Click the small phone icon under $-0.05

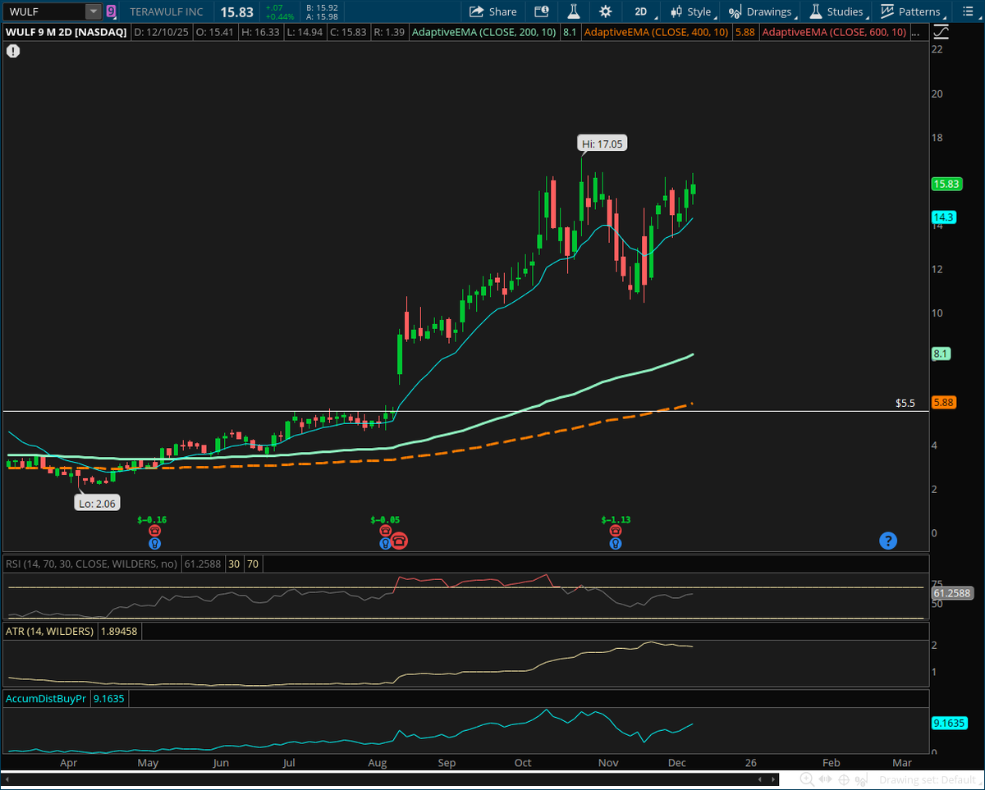click(385, 531)
